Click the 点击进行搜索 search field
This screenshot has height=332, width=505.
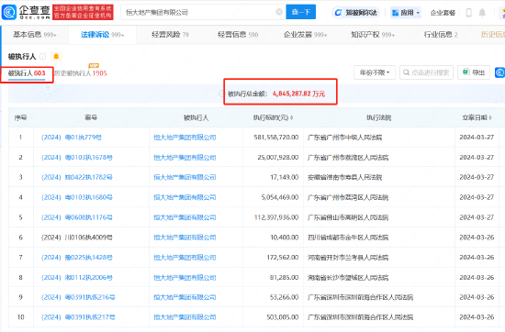click(x=426, y=72)
